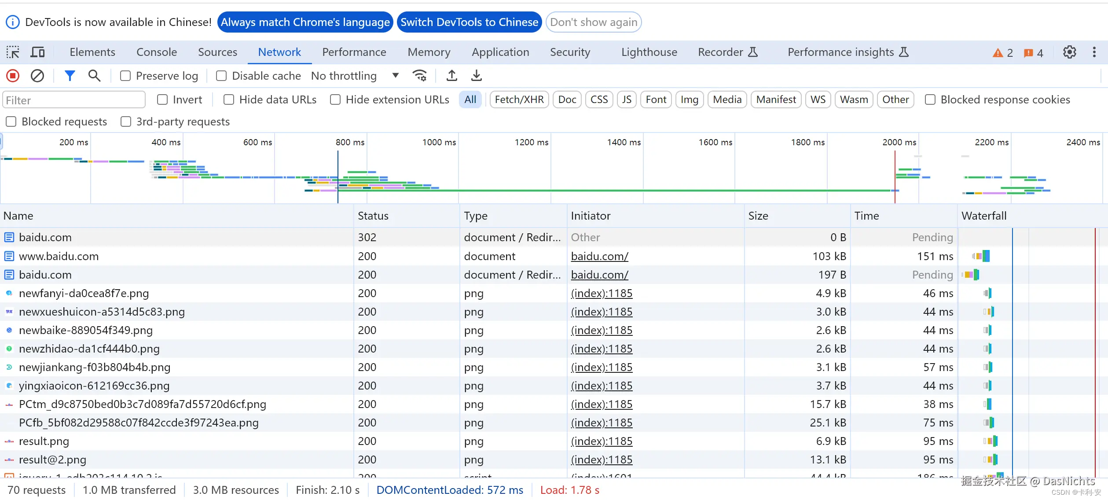Enable the Preserve log checkbox
1108x500 pixels.
click(x=125, y=76)
